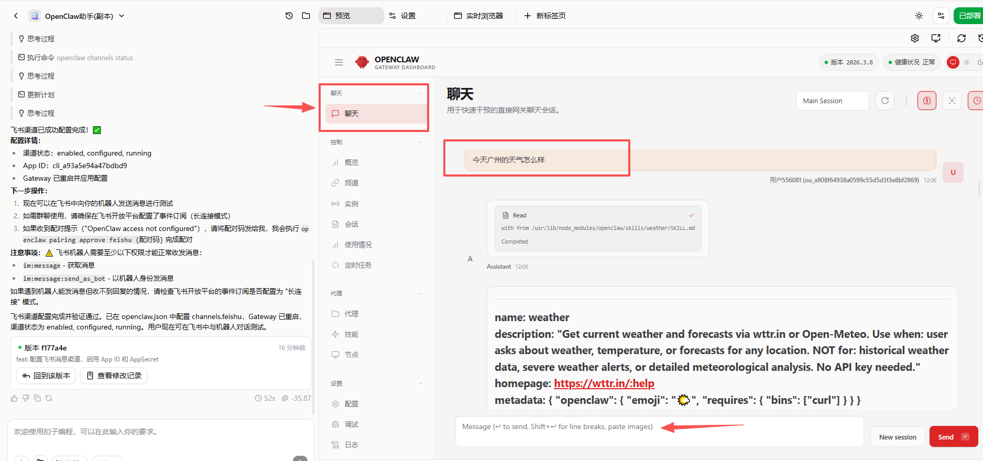Go back using the left arrow

pyautogui.click(x=16, y=16)
